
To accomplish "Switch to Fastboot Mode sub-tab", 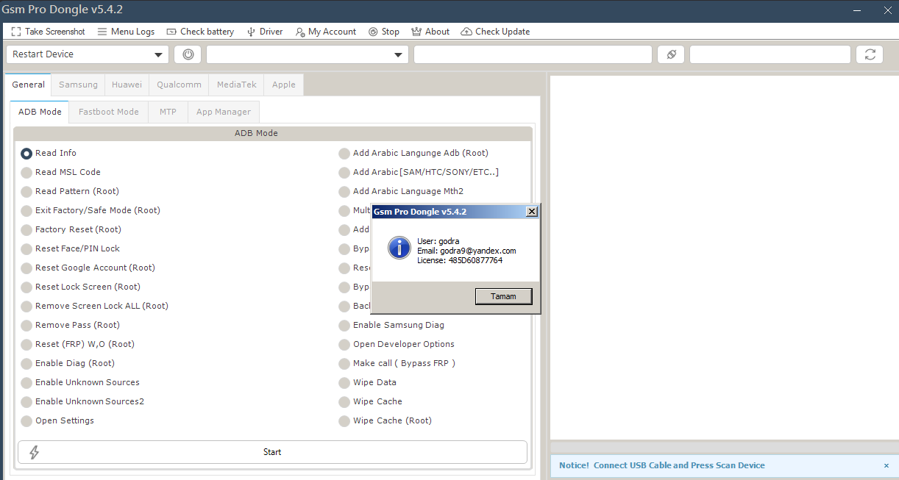I will coord(109,112).
